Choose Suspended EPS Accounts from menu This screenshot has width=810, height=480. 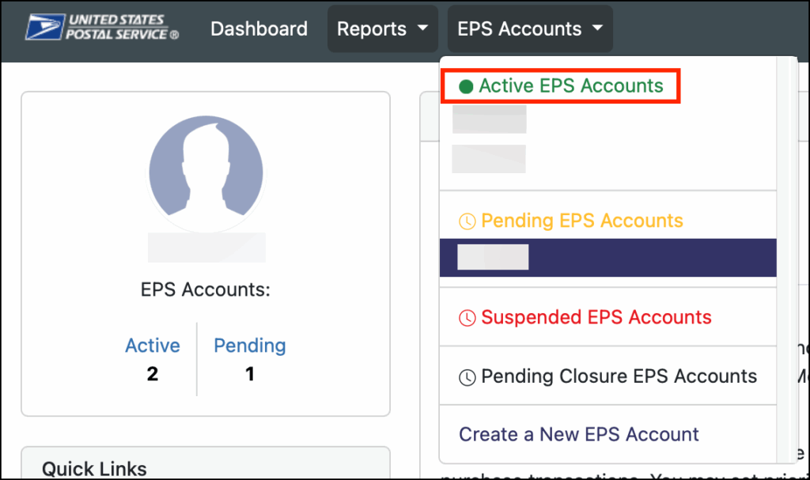pyautogui.click(x=596, y=318)
